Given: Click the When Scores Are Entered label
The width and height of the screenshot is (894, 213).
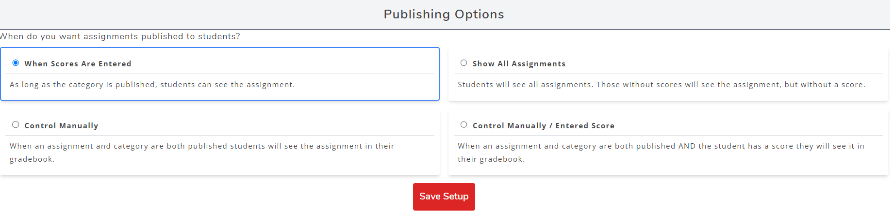Looking at the screenshot, I should (x=78, y=64).
